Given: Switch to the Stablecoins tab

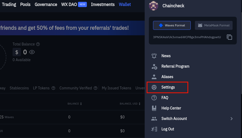Looking at the screenshot, I should (19, 88).
